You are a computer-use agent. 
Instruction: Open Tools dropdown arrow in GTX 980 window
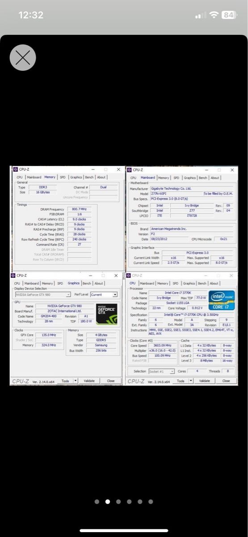point(75,381)
